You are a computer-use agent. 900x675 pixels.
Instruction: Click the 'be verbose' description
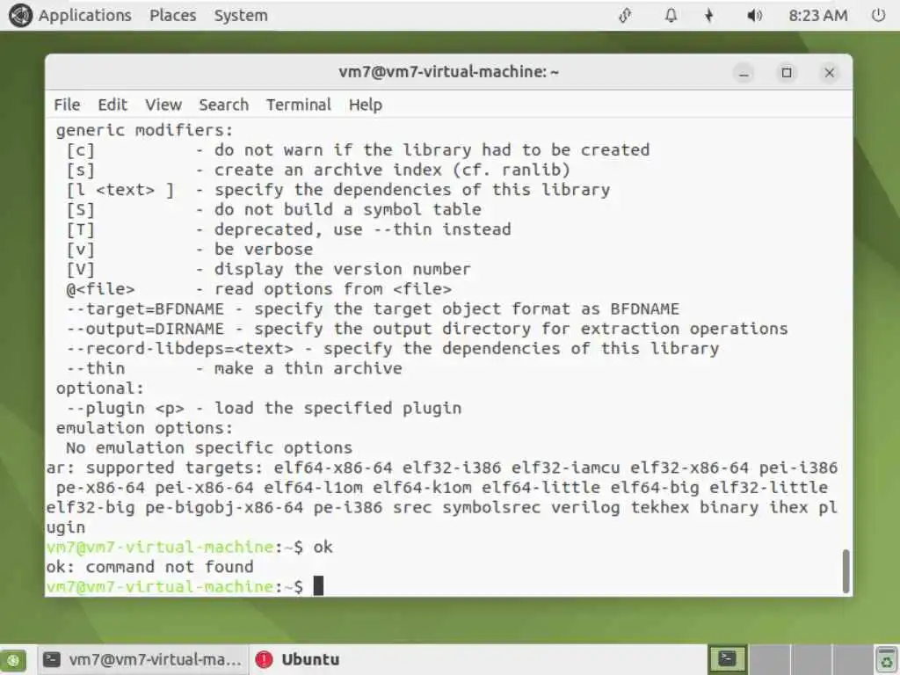click(264, 249)
